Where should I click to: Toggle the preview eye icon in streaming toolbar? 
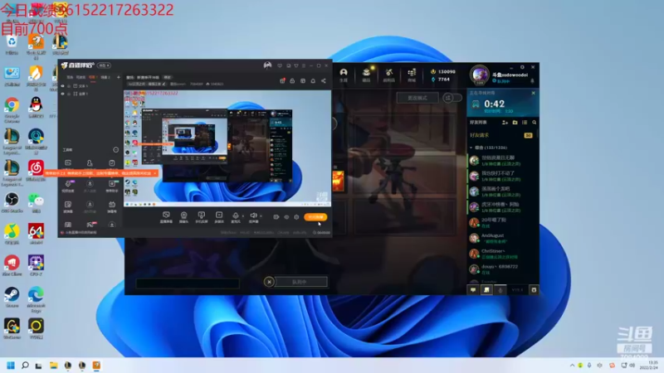point(286,217)
